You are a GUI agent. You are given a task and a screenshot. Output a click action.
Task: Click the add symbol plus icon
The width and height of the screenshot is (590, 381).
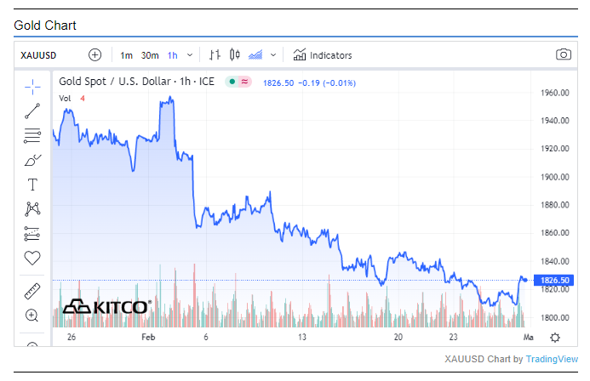[x=95, y=55]
